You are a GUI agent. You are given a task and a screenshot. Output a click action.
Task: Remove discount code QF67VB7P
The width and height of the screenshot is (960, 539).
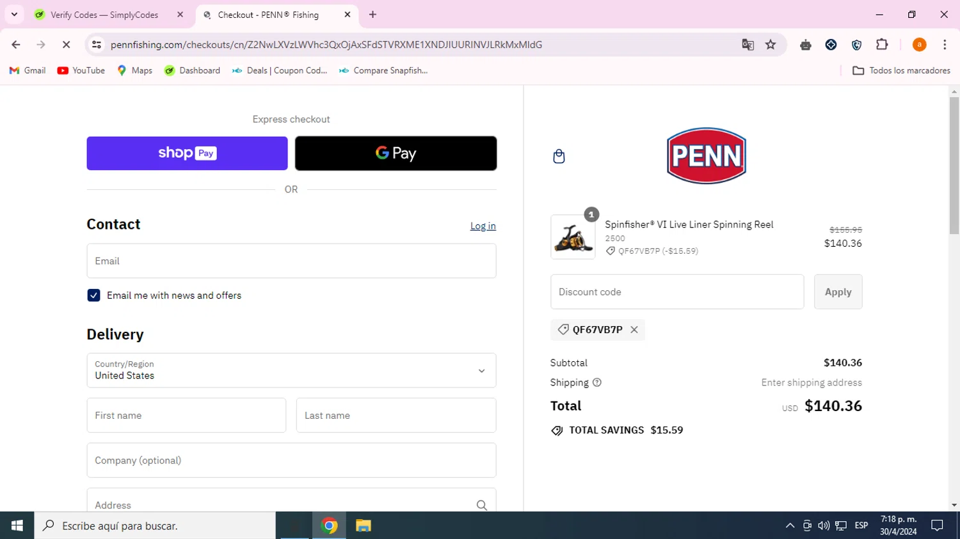(634, 330)
